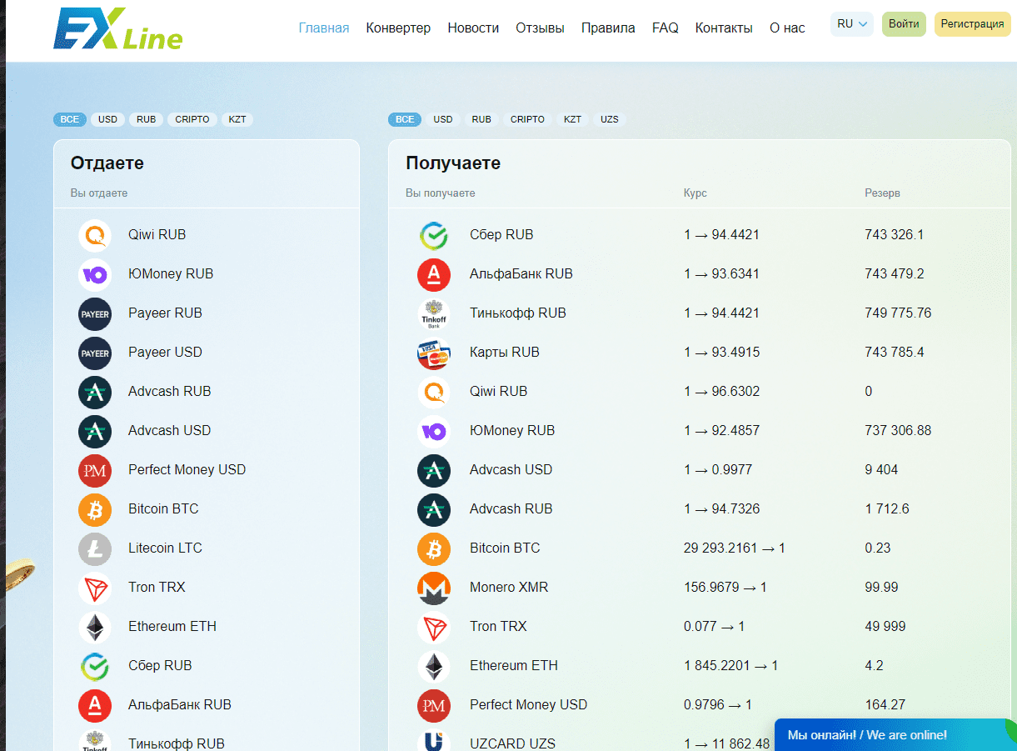Click the Perfect Money USD icon in Отдаете list

click(95, 470)
